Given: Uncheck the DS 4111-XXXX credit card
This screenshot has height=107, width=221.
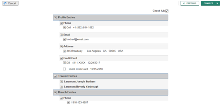Looking at the screenshot, I should (x=64, y=63).
